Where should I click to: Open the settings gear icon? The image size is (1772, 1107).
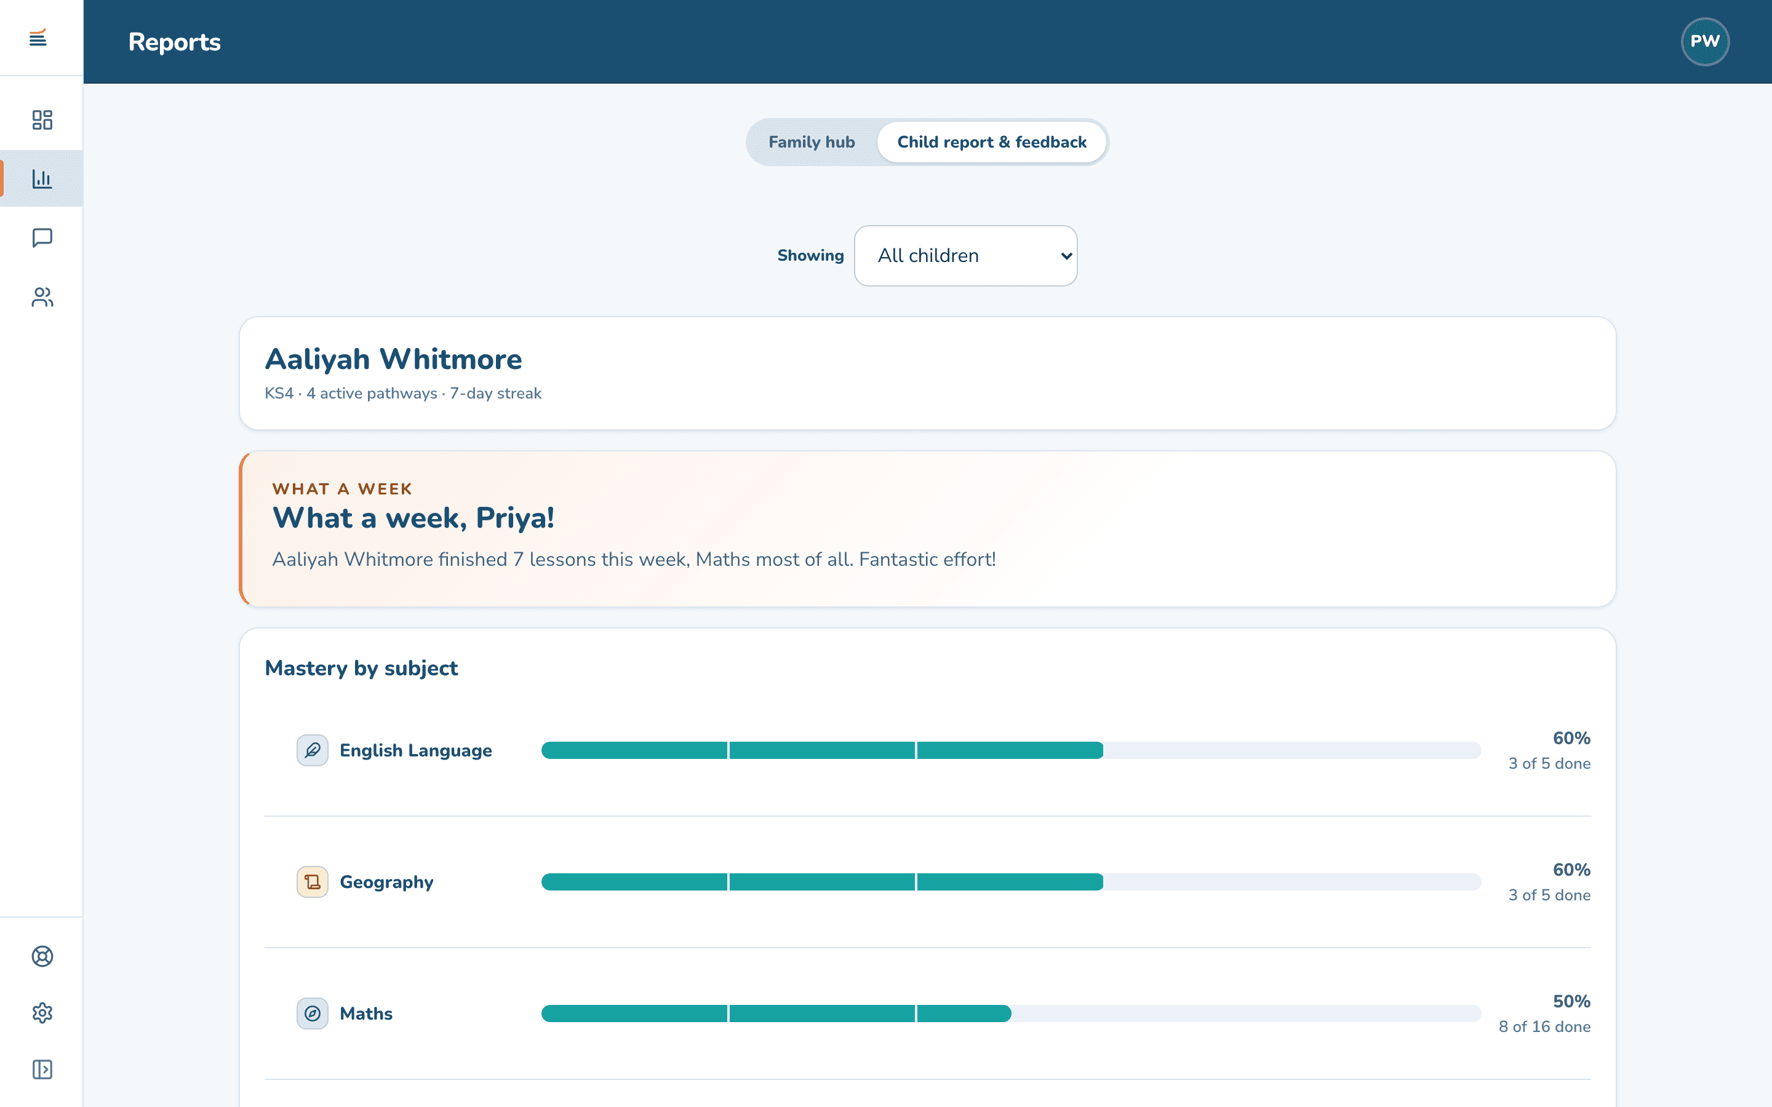(x=42, y=1014)
